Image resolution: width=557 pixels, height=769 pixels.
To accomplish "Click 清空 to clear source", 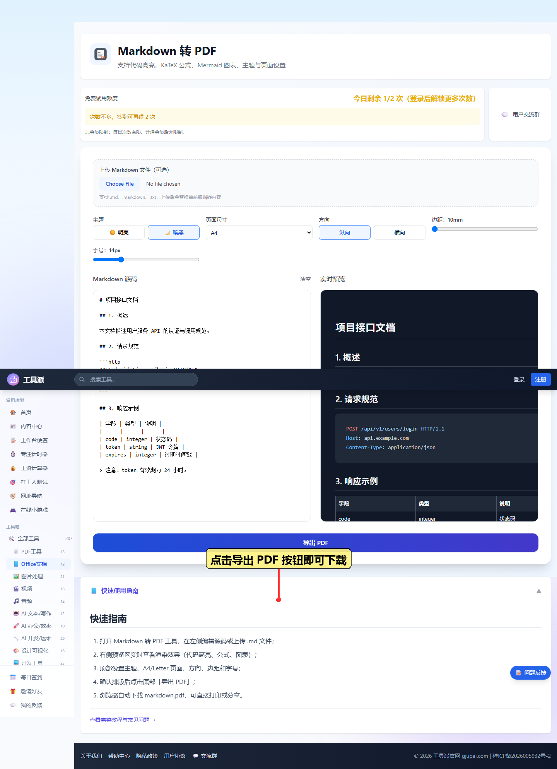I will (x=306, y=279).
